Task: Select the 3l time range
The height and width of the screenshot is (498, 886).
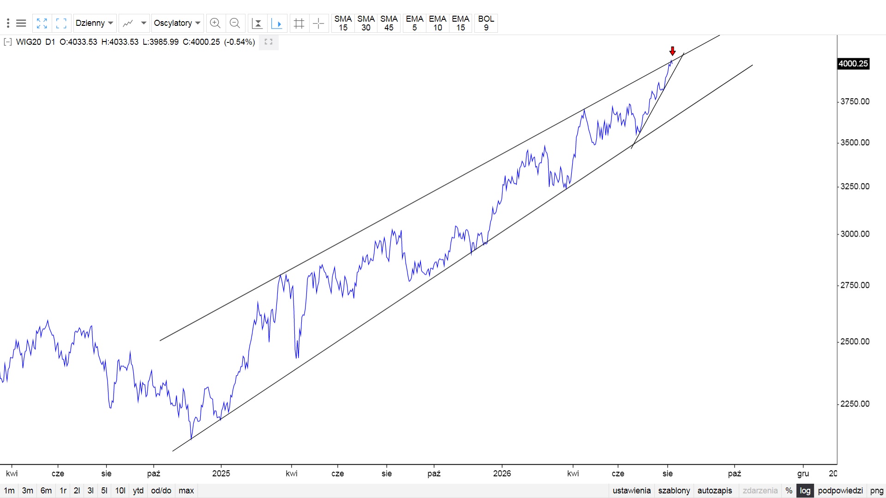Action: [91, 491]
